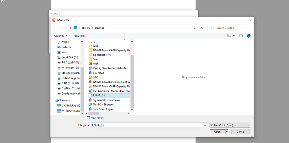This screenshot has height=143, width=289.
Task: Sort files by Name column header
Action: click(92, 42)
